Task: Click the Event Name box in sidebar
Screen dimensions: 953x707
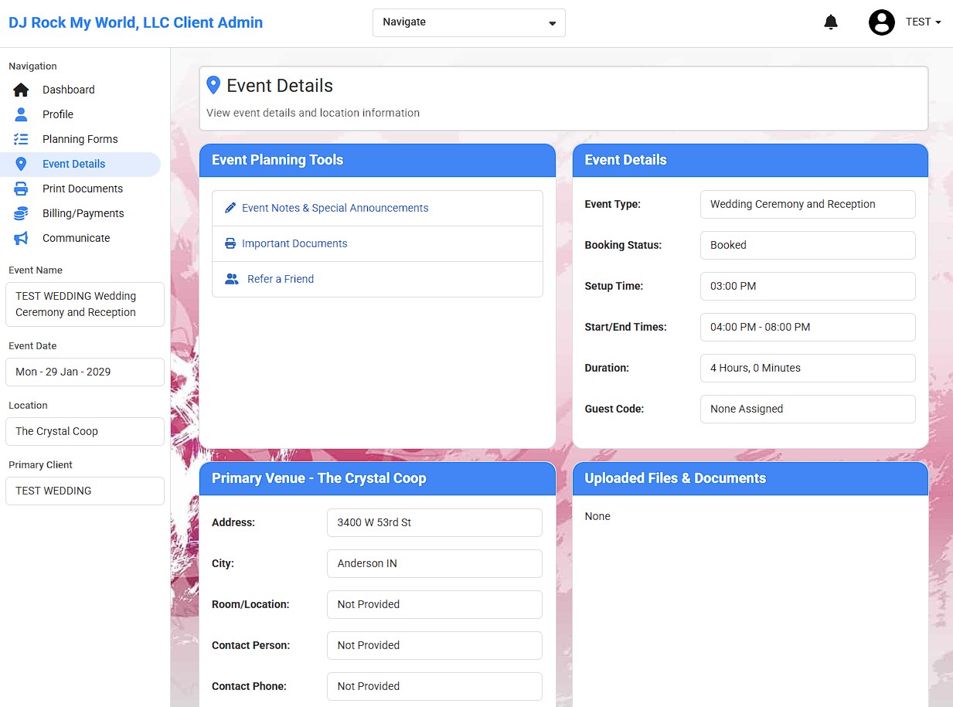Action: tap(85, 304)
